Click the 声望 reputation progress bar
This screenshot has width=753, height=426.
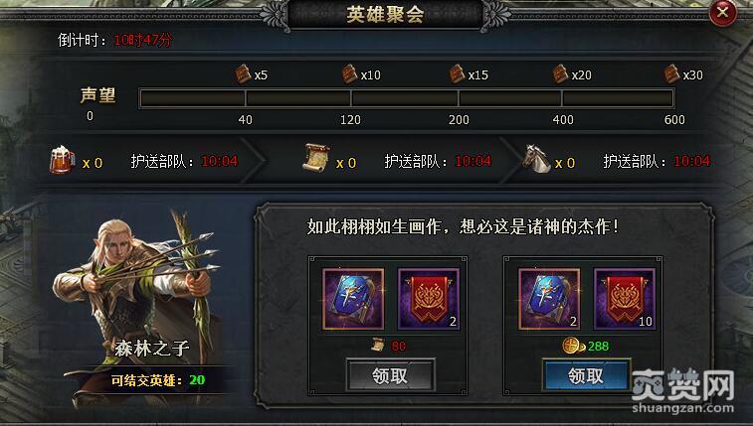click(x=406, y=98)
